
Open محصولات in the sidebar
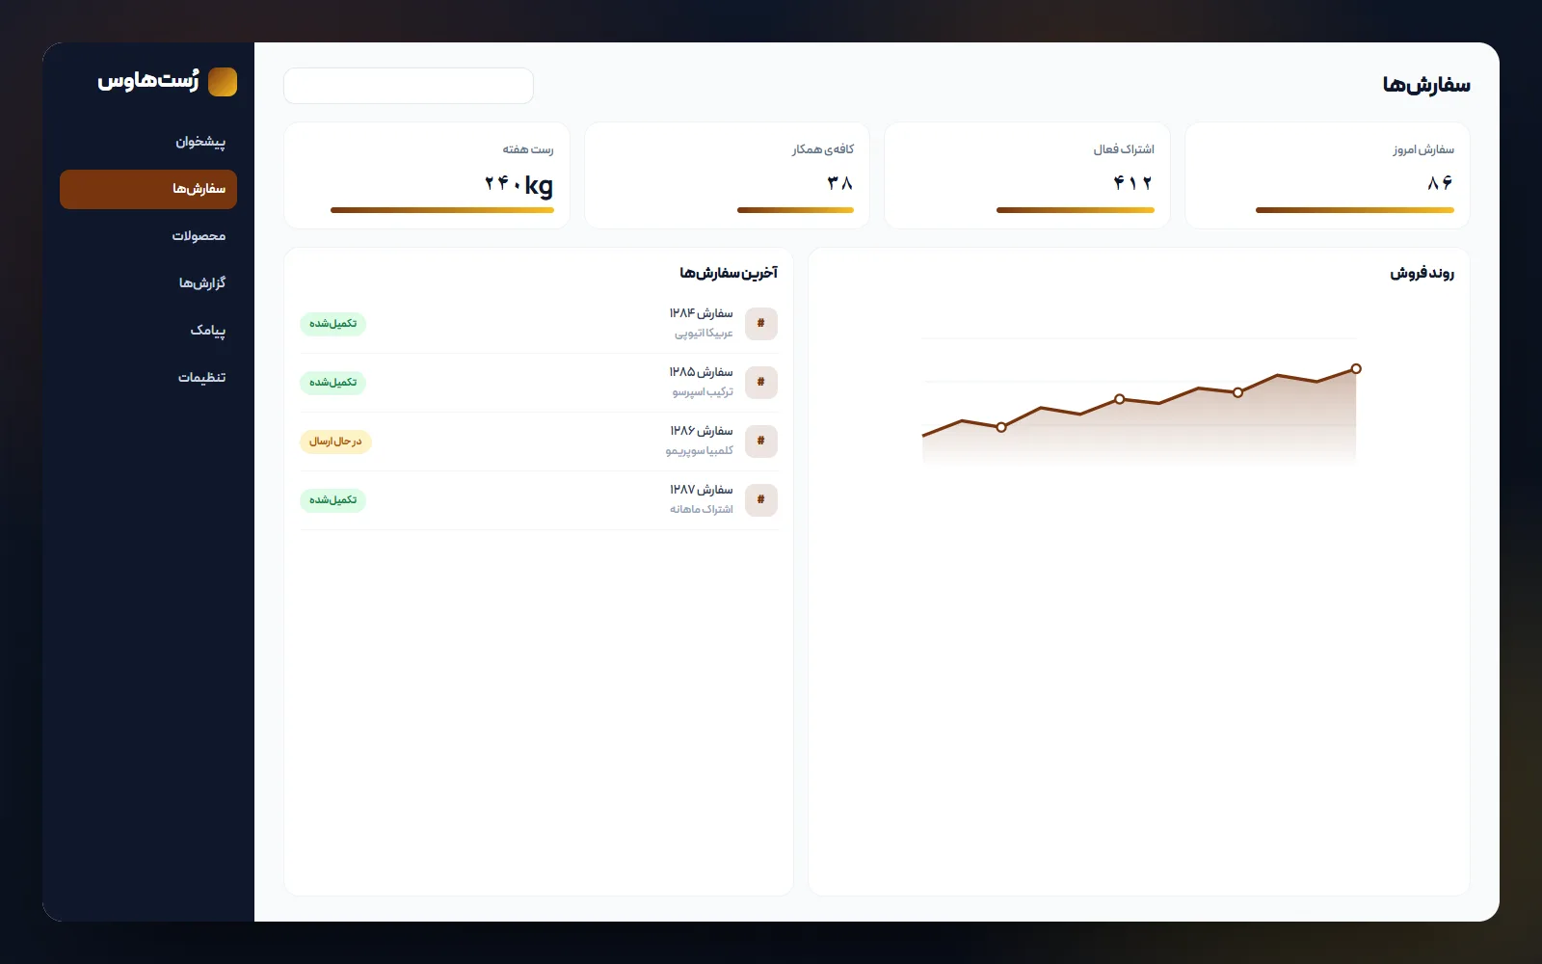coord(148,236)
